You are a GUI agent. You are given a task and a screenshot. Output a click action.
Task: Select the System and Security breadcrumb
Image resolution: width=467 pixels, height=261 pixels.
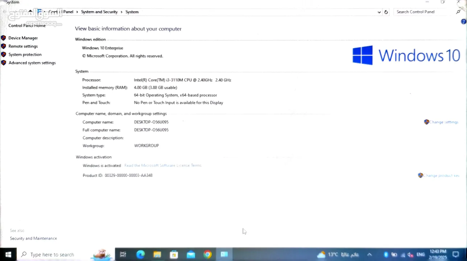click(x=99, y=12)
